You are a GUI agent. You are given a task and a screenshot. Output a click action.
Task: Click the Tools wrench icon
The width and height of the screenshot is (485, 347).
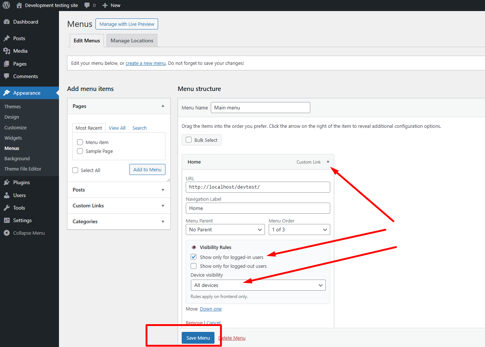pyautogui.click(x=7, y=208)
